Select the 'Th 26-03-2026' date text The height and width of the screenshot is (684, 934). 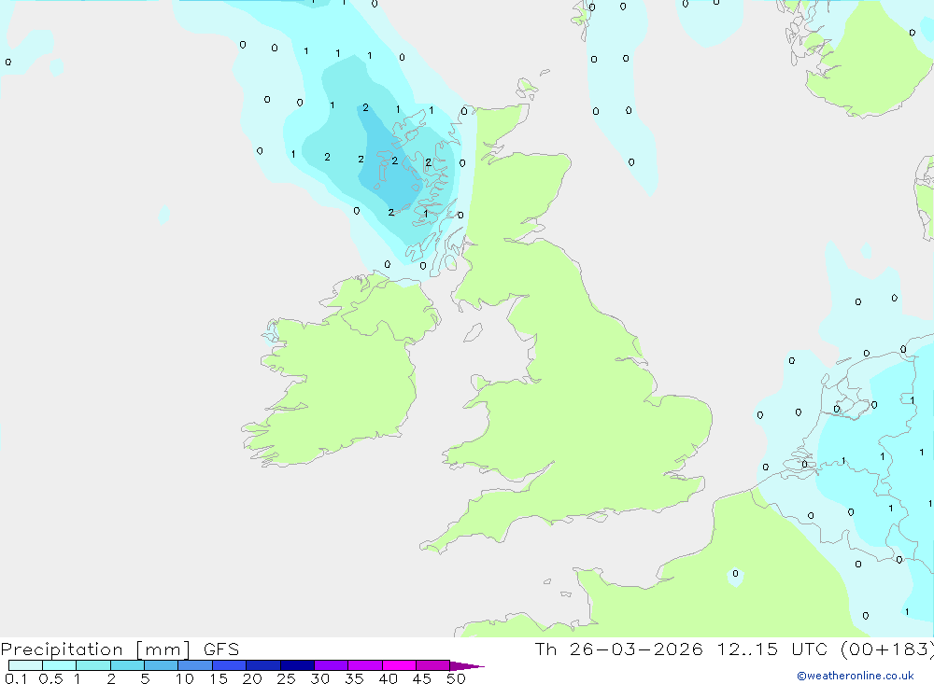(x=618, y=649)
